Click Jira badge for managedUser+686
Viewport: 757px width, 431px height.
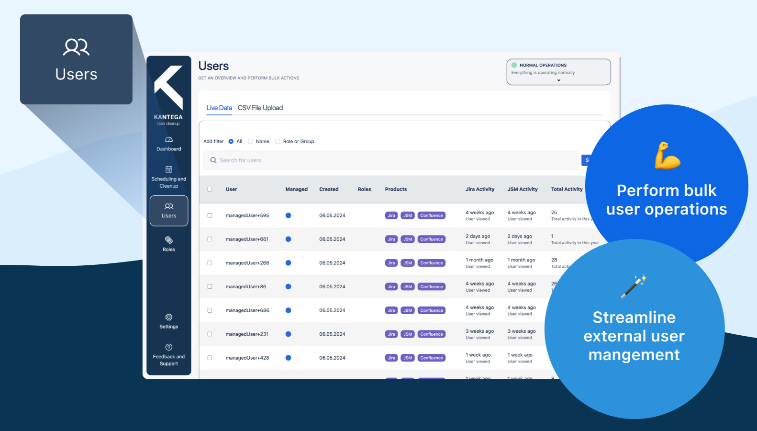point(391,310)
